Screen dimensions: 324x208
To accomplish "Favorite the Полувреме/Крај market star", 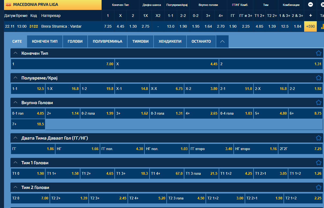I will point(318,78).
